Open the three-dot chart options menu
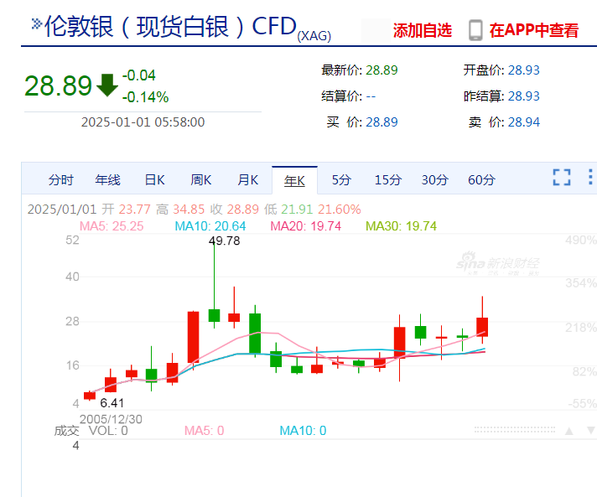 (x=591, y=178)
